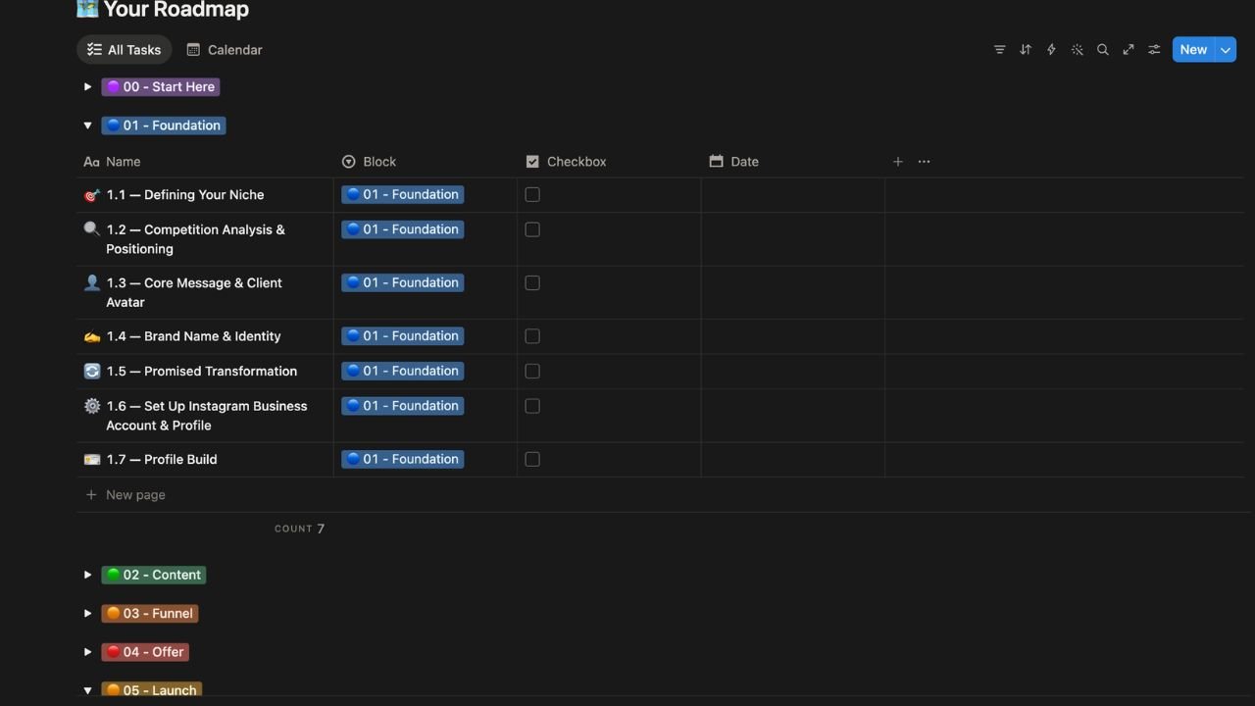1255x706 pixels.
Task: Open automations lightning bolt icon
Action: (x=1051, y=50)
